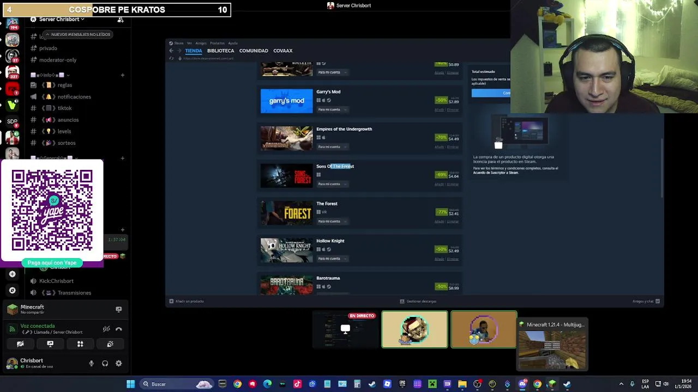Open the anuncios channel
This screenshot has height=392, width=698.
[68, 120]
